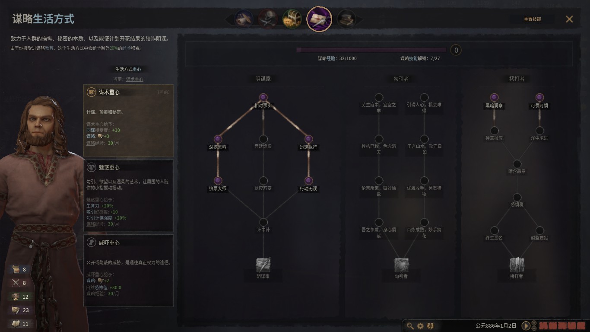Viewport: 590px width, 332px height.
Task: Select the learning lifestyle books icon
Action: click(347, 19)
